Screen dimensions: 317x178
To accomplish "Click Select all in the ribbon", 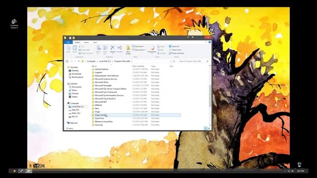I will (174, 46).
